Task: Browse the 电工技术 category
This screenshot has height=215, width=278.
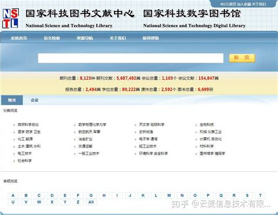Action: pos(25,153)
